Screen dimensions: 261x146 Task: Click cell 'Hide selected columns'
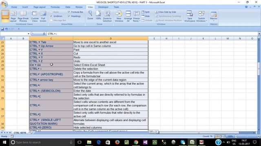pos(111,128)
